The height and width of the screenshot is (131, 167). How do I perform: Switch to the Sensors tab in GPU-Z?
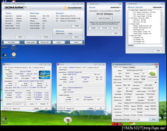pos(125,67)
